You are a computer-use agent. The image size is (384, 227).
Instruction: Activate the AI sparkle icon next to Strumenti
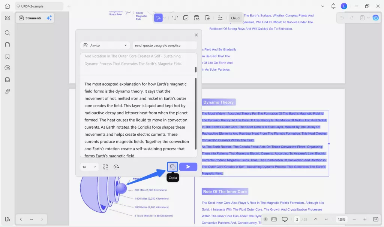click(49, 18)
